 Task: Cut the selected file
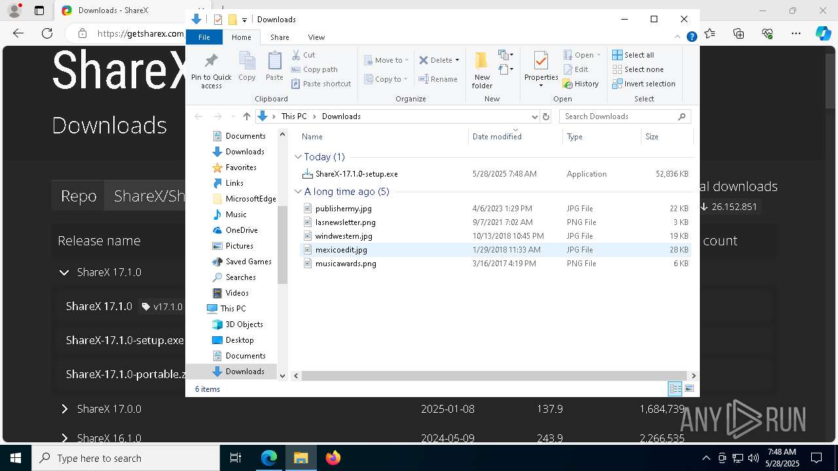pos(303,55)
